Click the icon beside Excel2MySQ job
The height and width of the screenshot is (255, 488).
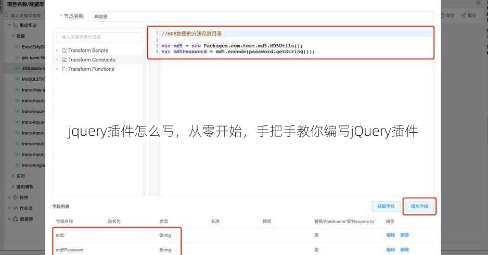pyautogui.click(x=18, y=47)
